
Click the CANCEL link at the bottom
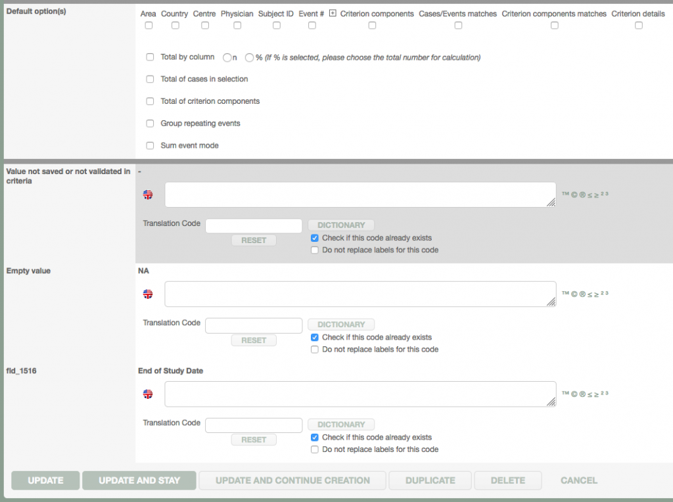[x=578, y=480]
